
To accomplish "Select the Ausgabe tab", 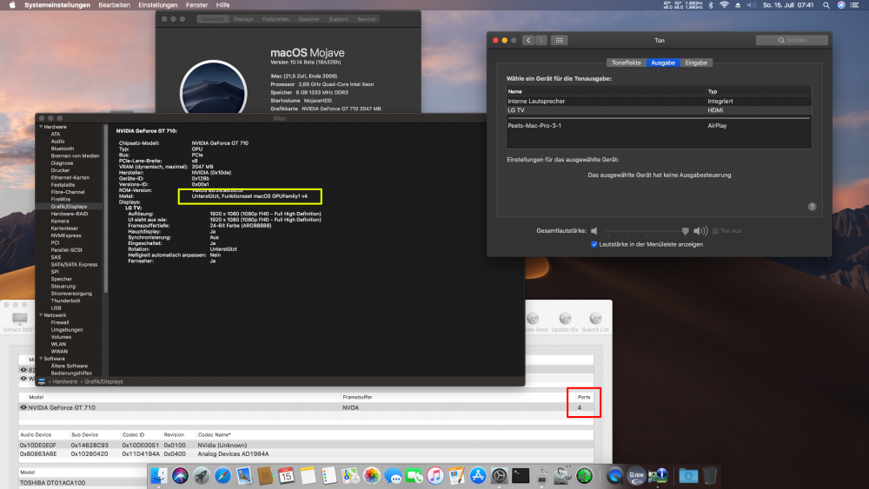I will [663, 63].
